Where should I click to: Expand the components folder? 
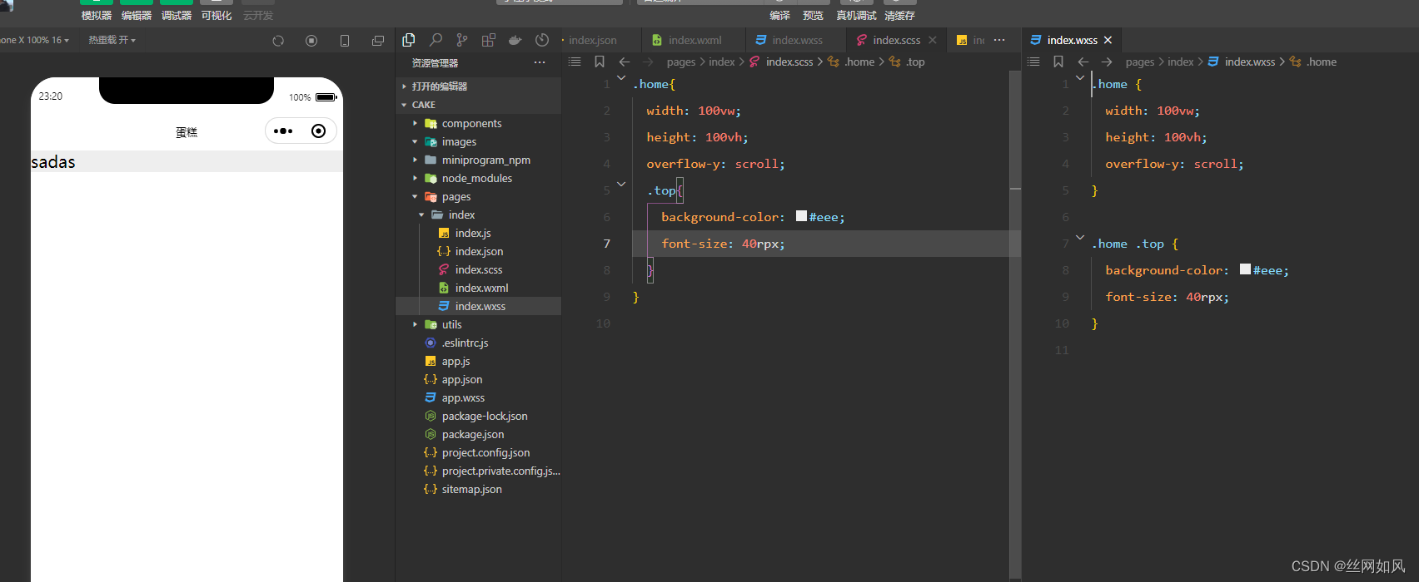pyautogui.click(x=471, y=124)
